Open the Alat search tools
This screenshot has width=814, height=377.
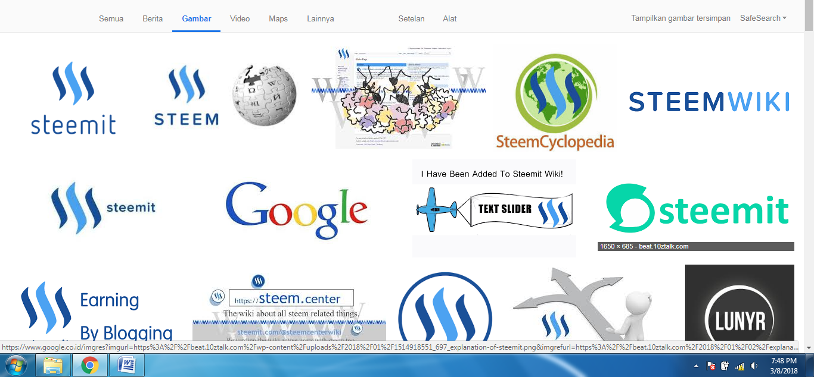coord(450,18)
